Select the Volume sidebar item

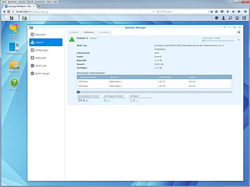pos(46,42)
